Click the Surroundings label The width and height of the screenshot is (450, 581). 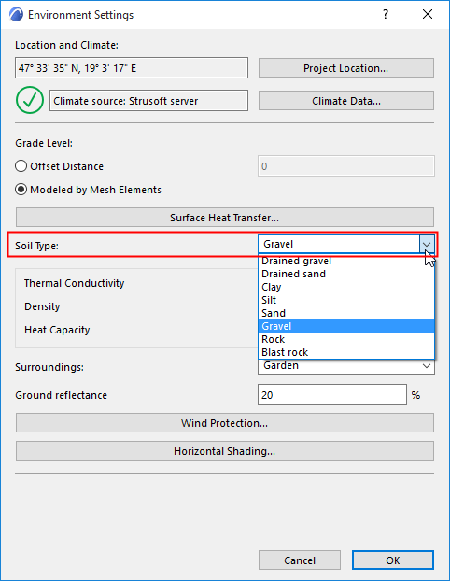(x=49, y=367)
